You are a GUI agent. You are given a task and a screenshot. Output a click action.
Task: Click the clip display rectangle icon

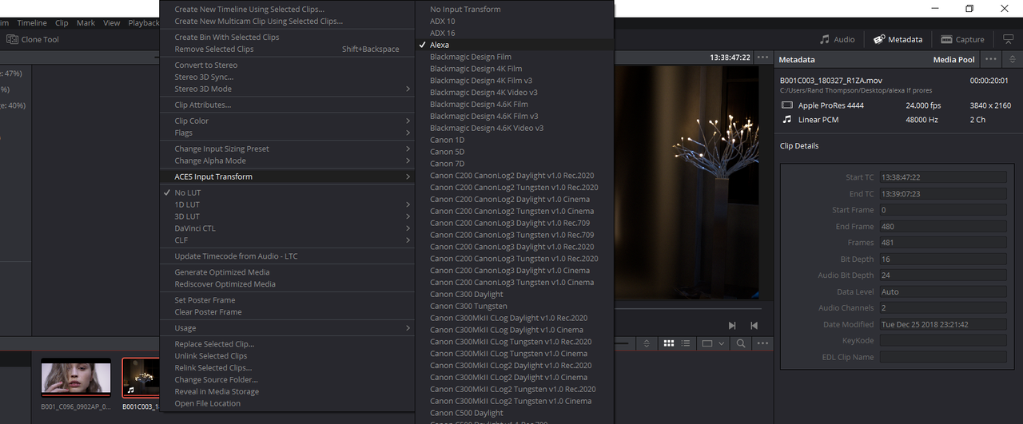point(707,343)
